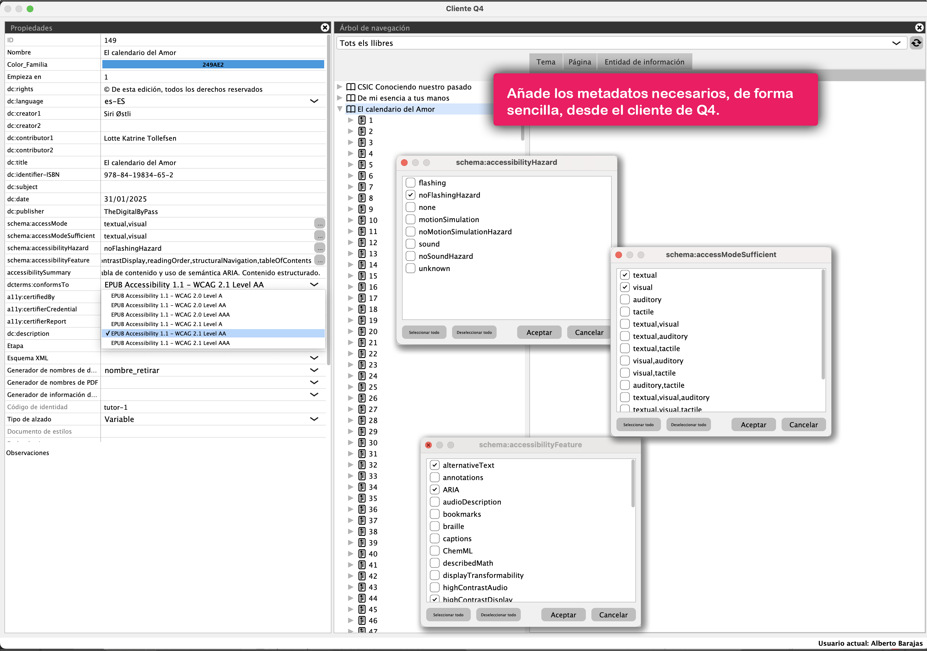Click the book icon of CSIC Conociendo nuestro pasado

click(351, 87)
